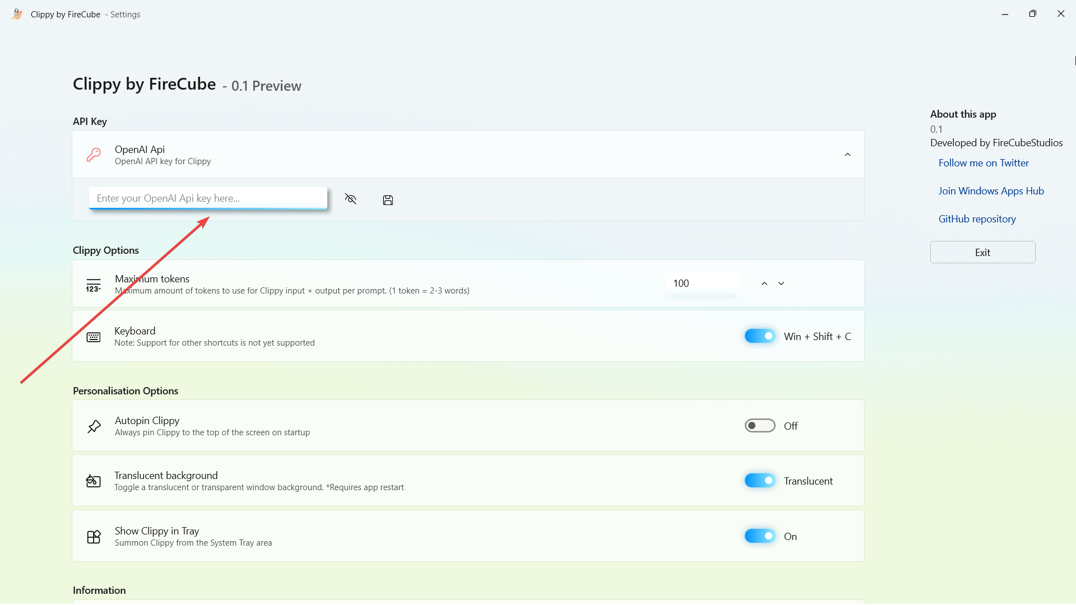Click the Keyboard icon
The height and width of the screenshot is (605, 1076).
tap(94, 337)
